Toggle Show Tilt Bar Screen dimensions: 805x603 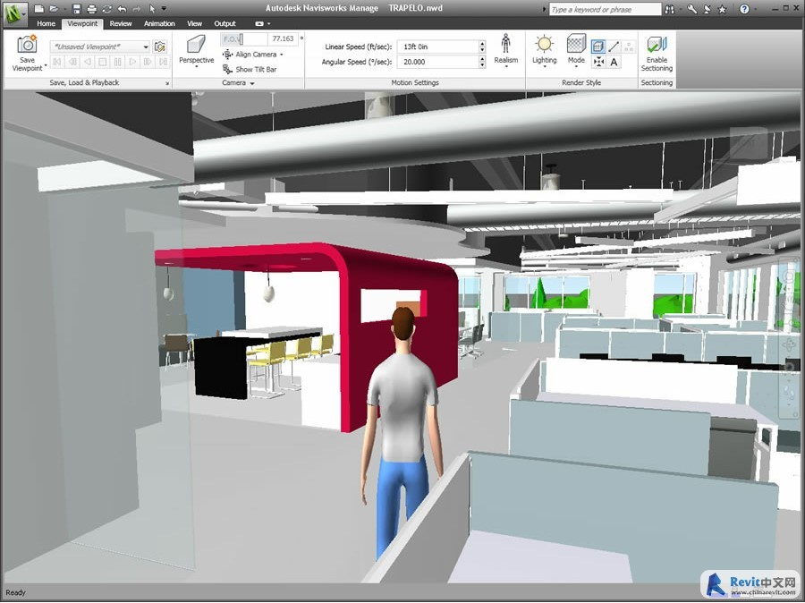click(228, 69)
